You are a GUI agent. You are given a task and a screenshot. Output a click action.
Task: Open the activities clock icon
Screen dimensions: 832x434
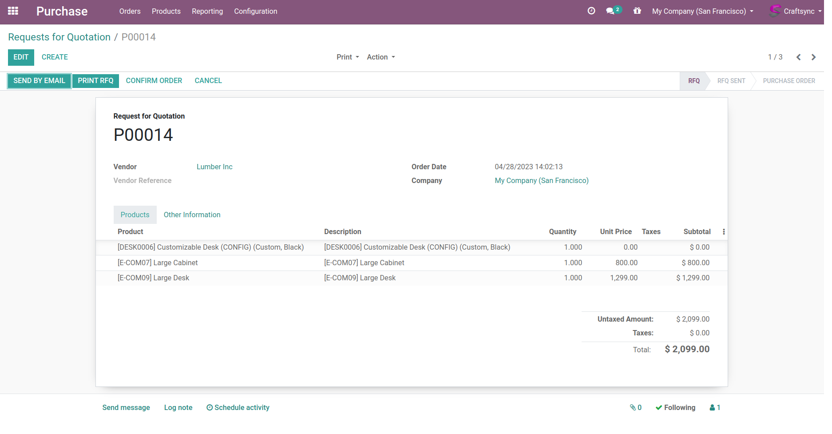point(591,11)
